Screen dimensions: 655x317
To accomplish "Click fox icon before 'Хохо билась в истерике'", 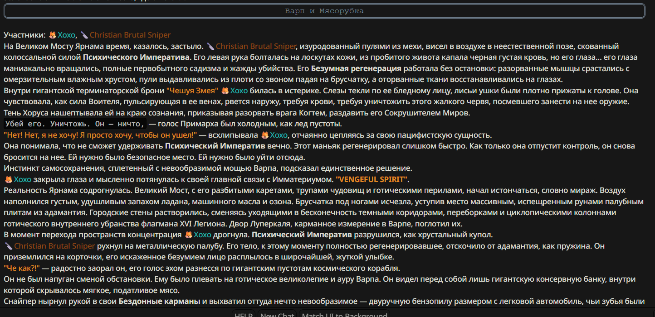I will point(225,91).
